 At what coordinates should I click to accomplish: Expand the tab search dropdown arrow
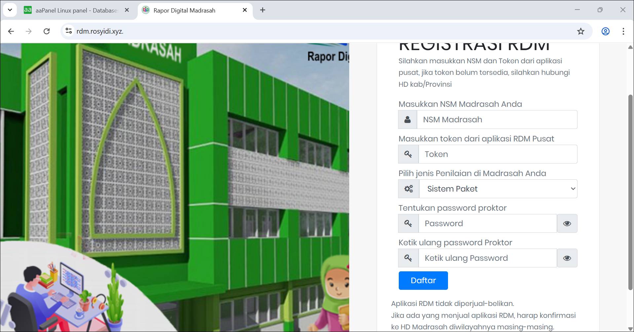[x=10, y=10]
